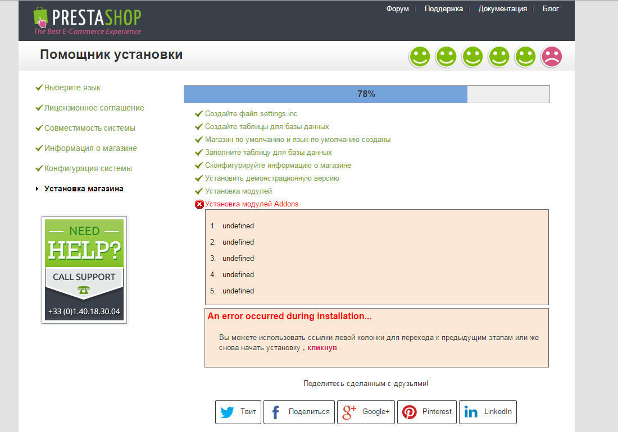Click the Facebook share icon

276,412
